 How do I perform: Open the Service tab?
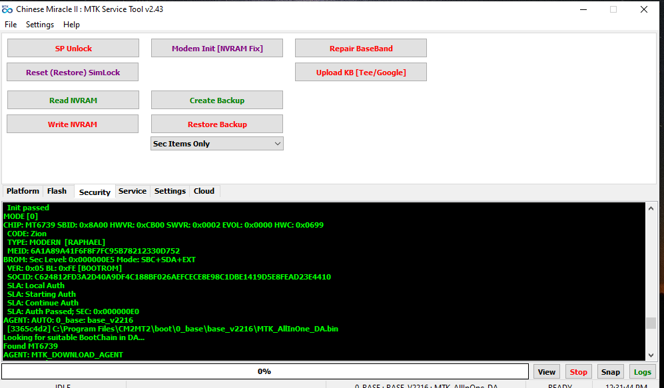point(132,191)
